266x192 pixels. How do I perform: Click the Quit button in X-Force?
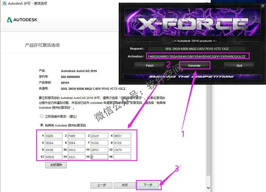239,66
